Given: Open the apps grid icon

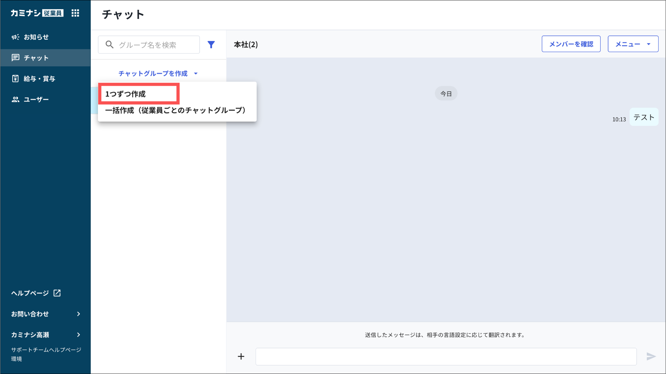Looking at the screenshot, I should tap(75, 13).
